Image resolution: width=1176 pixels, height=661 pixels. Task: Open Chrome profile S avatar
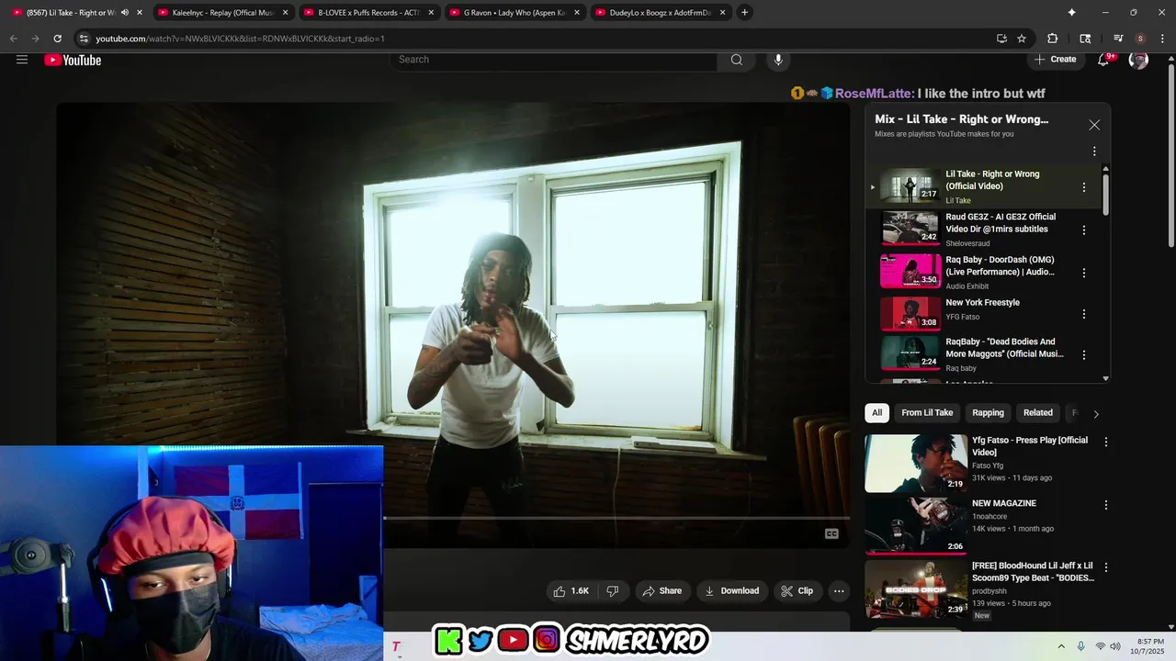(1140, 39)
